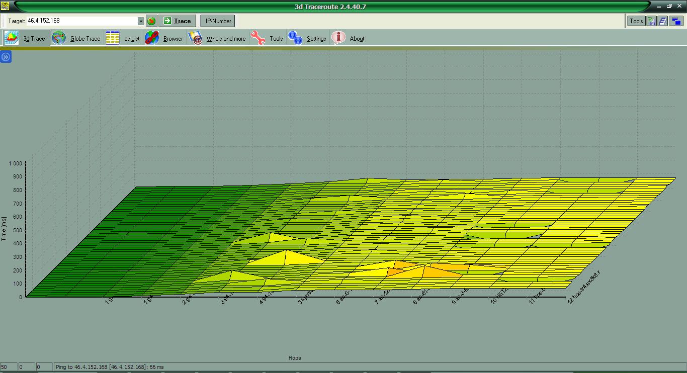Screen dimensions: 687x373
Task: Click the save icon next to top-right Tools
Action: coord(652,21)
